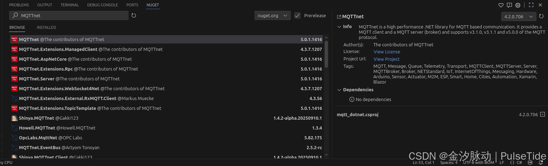Select the MQTTnet.Server package row

[166, 79]
